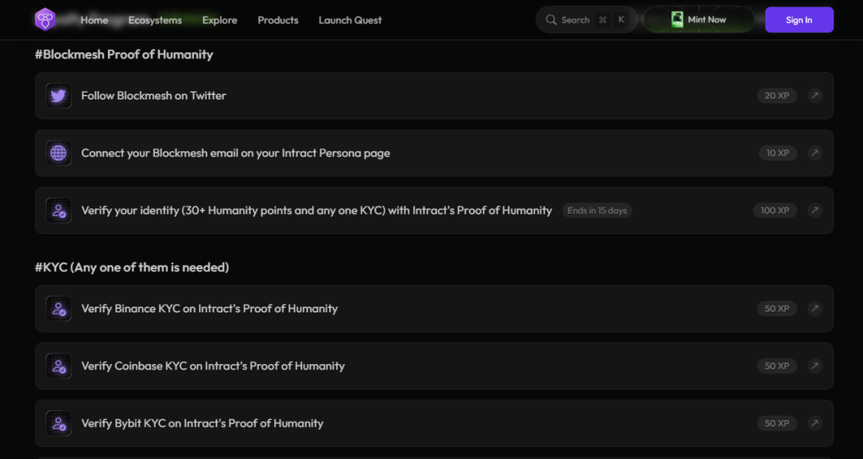Screen dimensions: 863x459
Task: Click the Bybit KYC person-check icon
Action: [x=58, y=423]
